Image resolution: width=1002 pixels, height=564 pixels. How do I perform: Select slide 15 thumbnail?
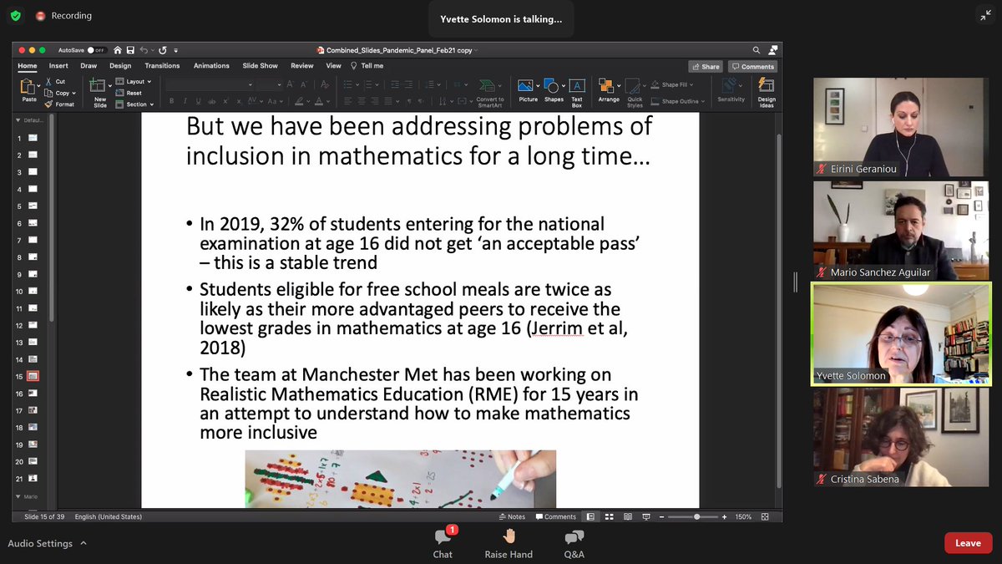pos(33,376)
